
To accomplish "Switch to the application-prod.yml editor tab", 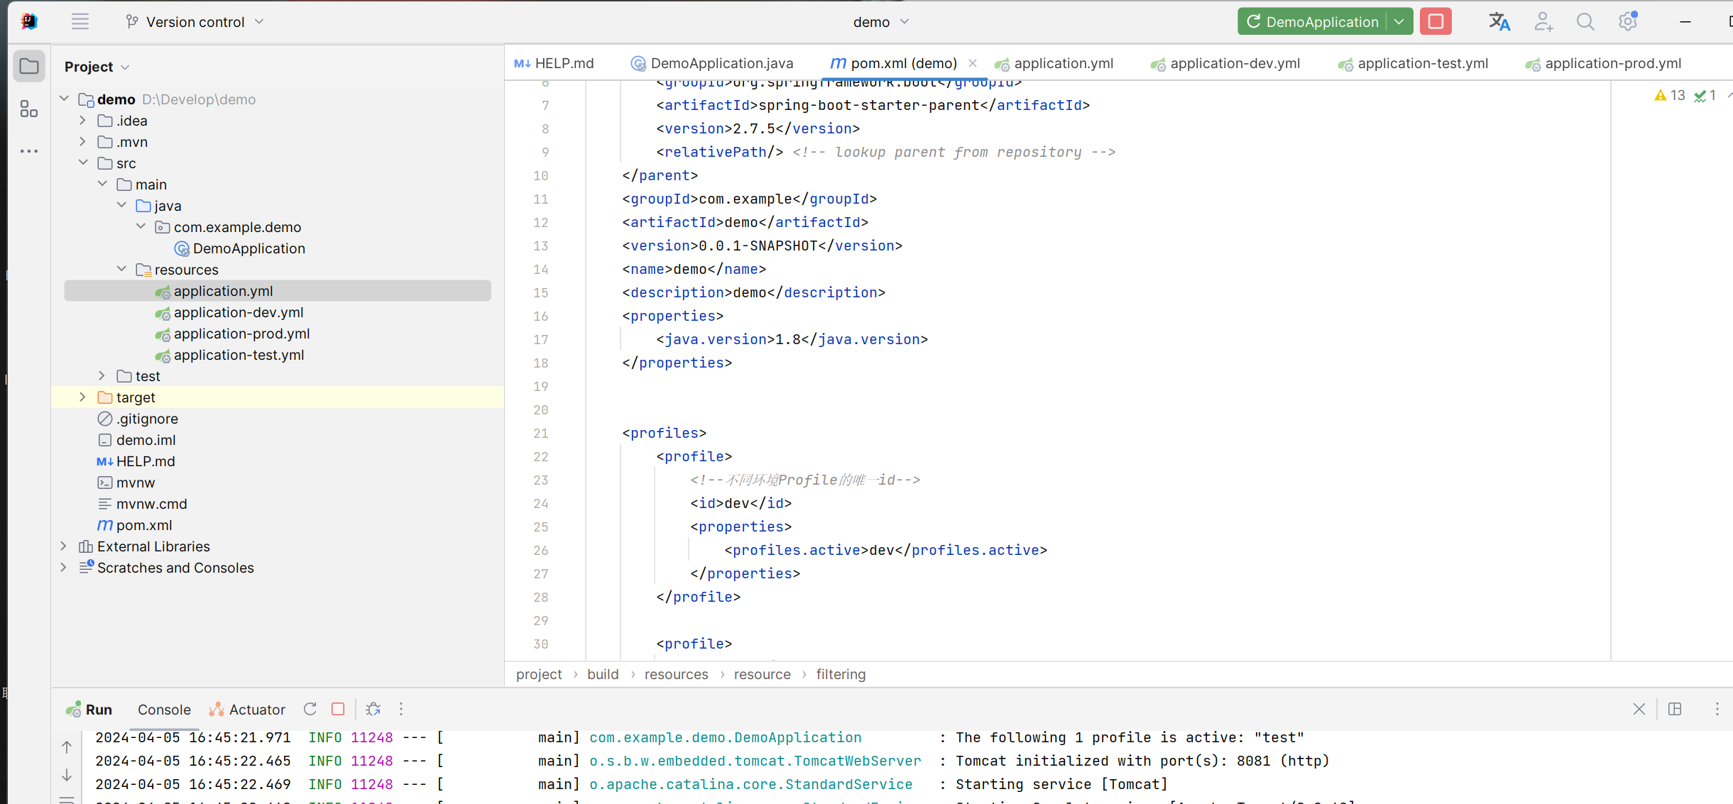I will click(1604, 63).
